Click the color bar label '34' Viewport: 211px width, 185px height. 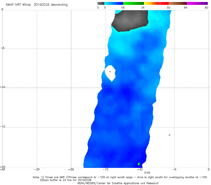point(143,8)
